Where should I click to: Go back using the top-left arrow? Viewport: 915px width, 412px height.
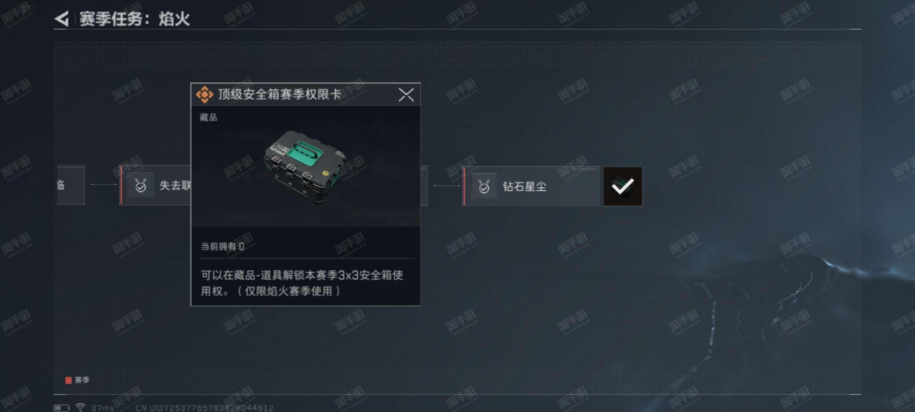(x=62, y=19)
